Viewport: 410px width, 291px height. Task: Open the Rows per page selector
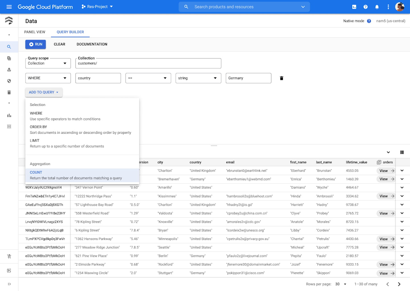click(341, 284)
